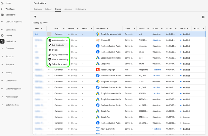Open the test destination link
Image resolution: width=208 pixels, height=136 pixels.
[37, 34]
